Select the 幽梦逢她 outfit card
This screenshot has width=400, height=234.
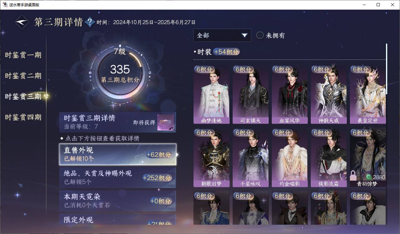[212, 94]
